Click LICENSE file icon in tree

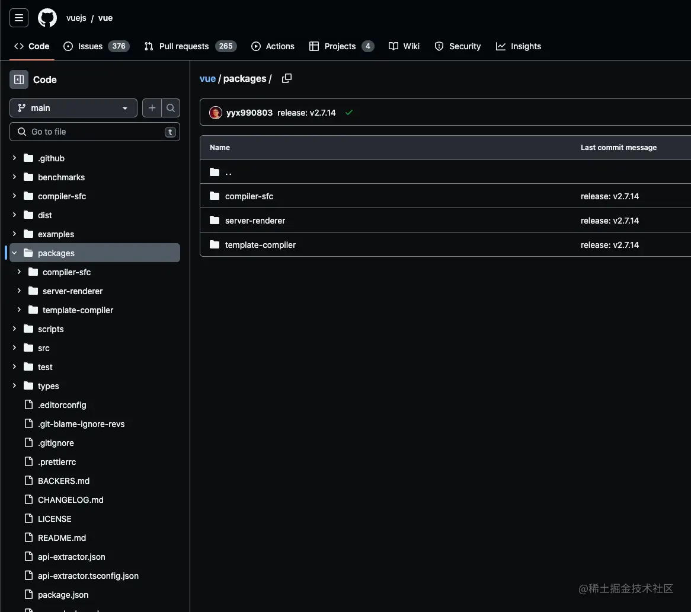(x=28, y=518)
